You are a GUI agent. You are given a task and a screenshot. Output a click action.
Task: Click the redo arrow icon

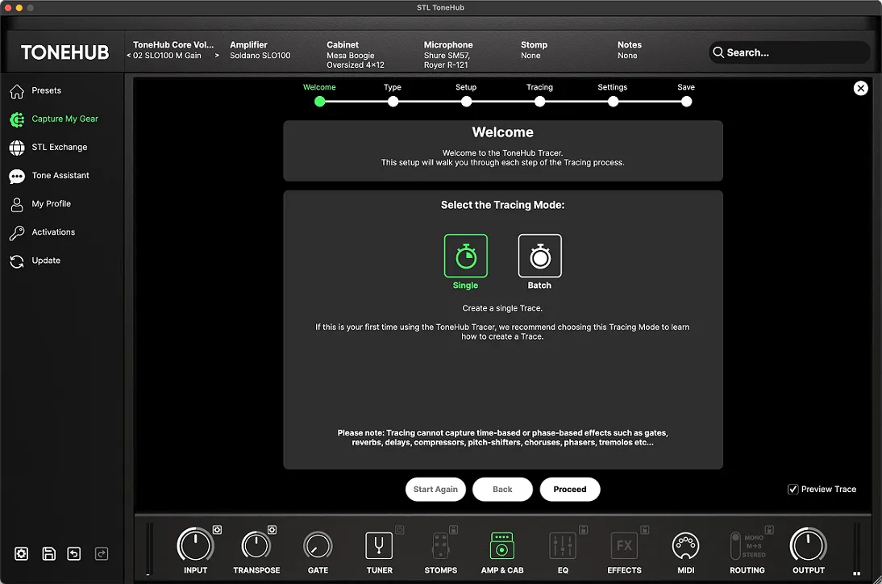102,553
